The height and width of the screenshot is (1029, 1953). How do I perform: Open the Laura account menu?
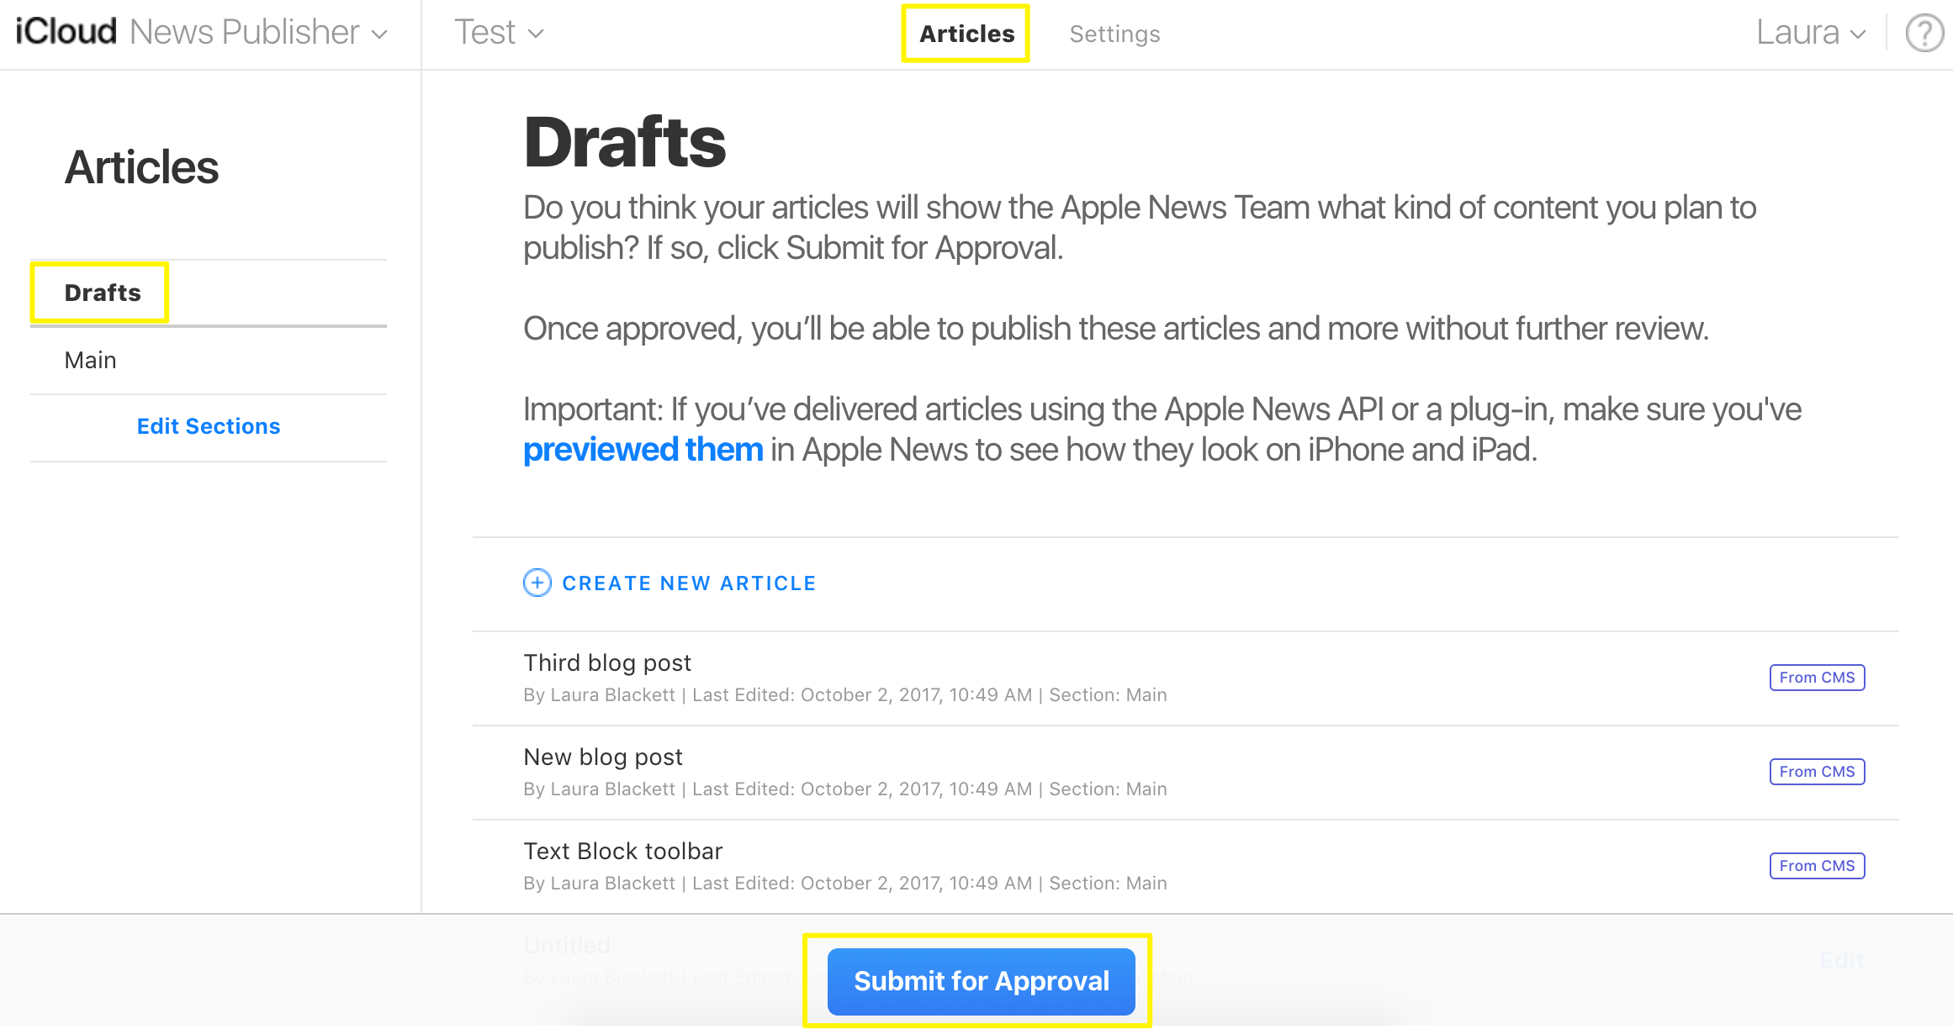(1811, 33)
